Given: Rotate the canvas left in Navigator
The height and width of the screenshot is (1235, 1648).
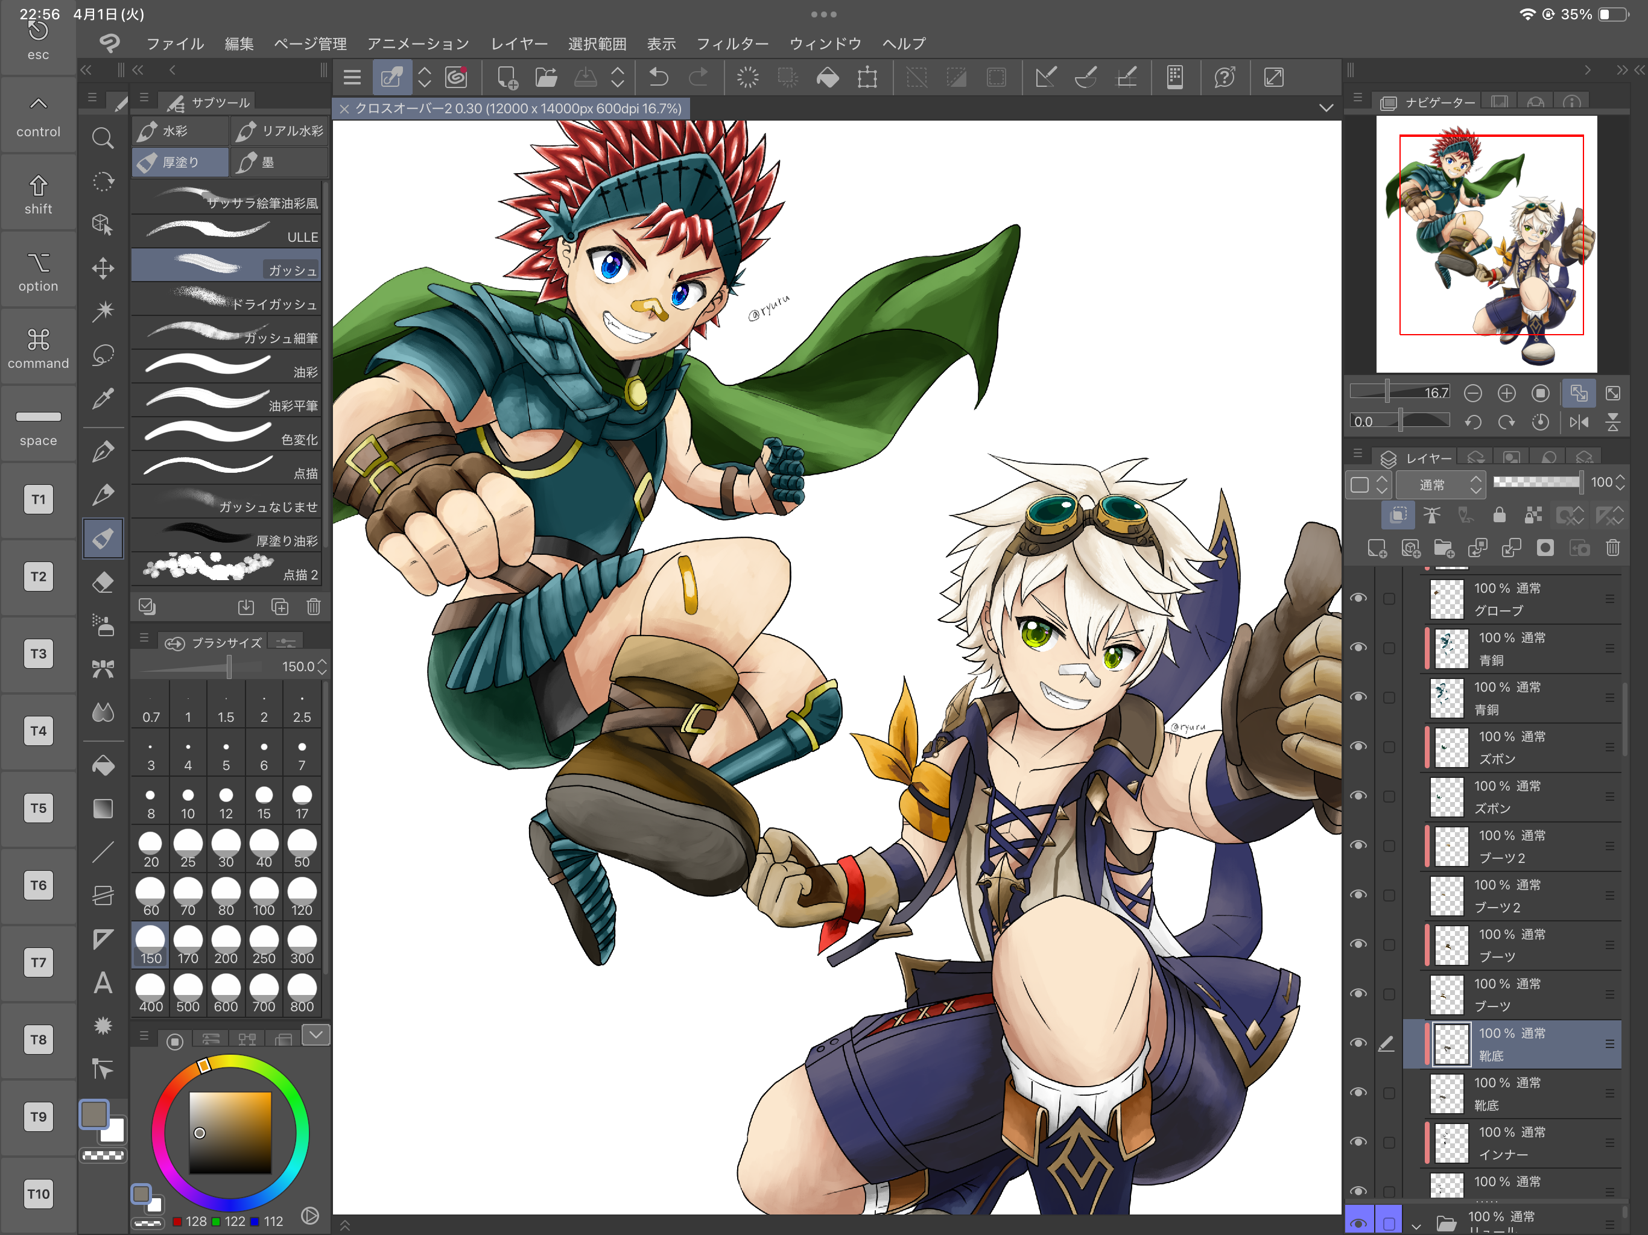Looking at the screenshot, I should pos(1472,422).
